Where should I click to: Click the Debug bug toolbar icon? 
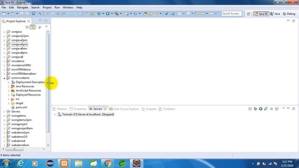[x=99, y=14]
